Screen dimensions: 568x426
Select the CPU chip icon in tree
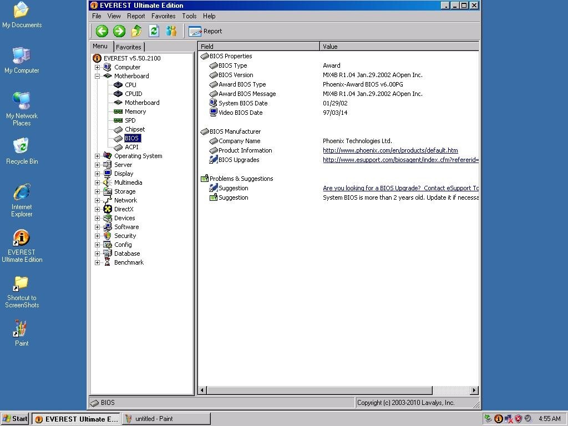point(118,85)
